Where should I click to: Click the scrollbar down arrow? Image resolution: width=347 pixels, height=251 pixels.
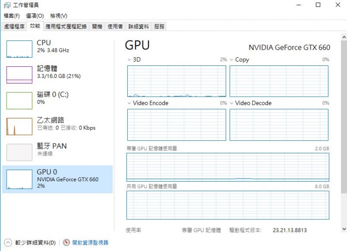click(x=344, y=229)
